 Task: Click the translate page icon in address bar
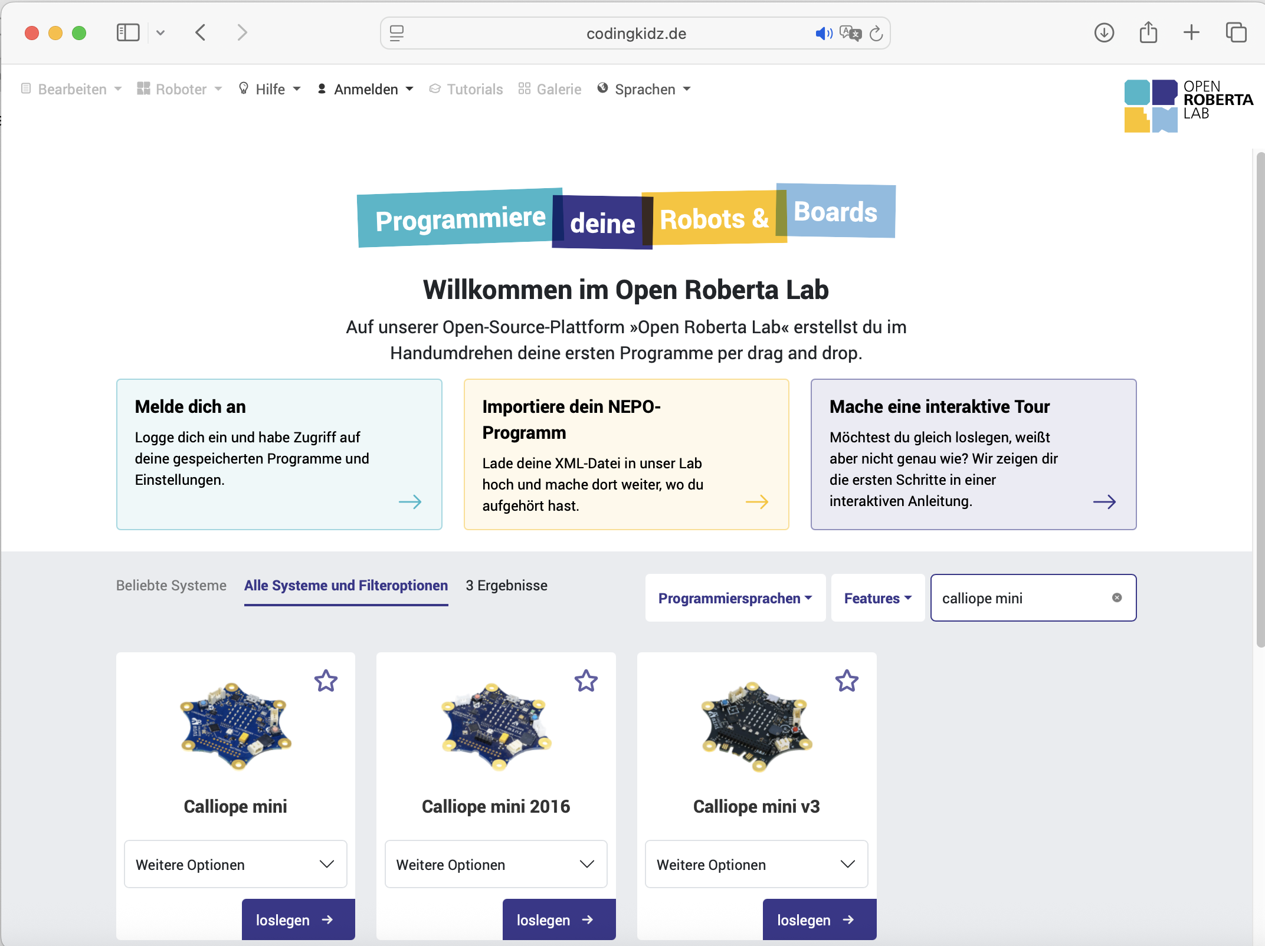850,34
